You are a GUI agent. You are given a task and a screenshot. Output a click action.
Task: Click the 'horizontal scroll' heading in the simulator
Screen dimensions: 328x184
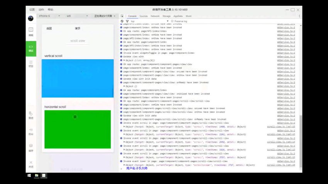pyautogui.click(x=55, y=107)
